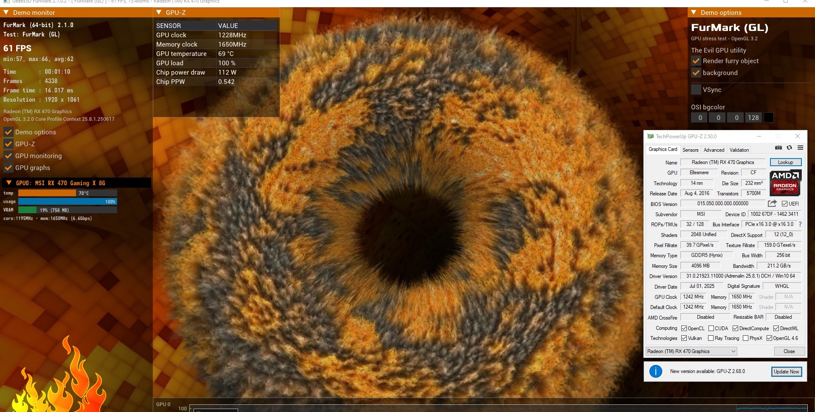Click the Device ID field
815x412 pixels.
[x=774, y=214]
